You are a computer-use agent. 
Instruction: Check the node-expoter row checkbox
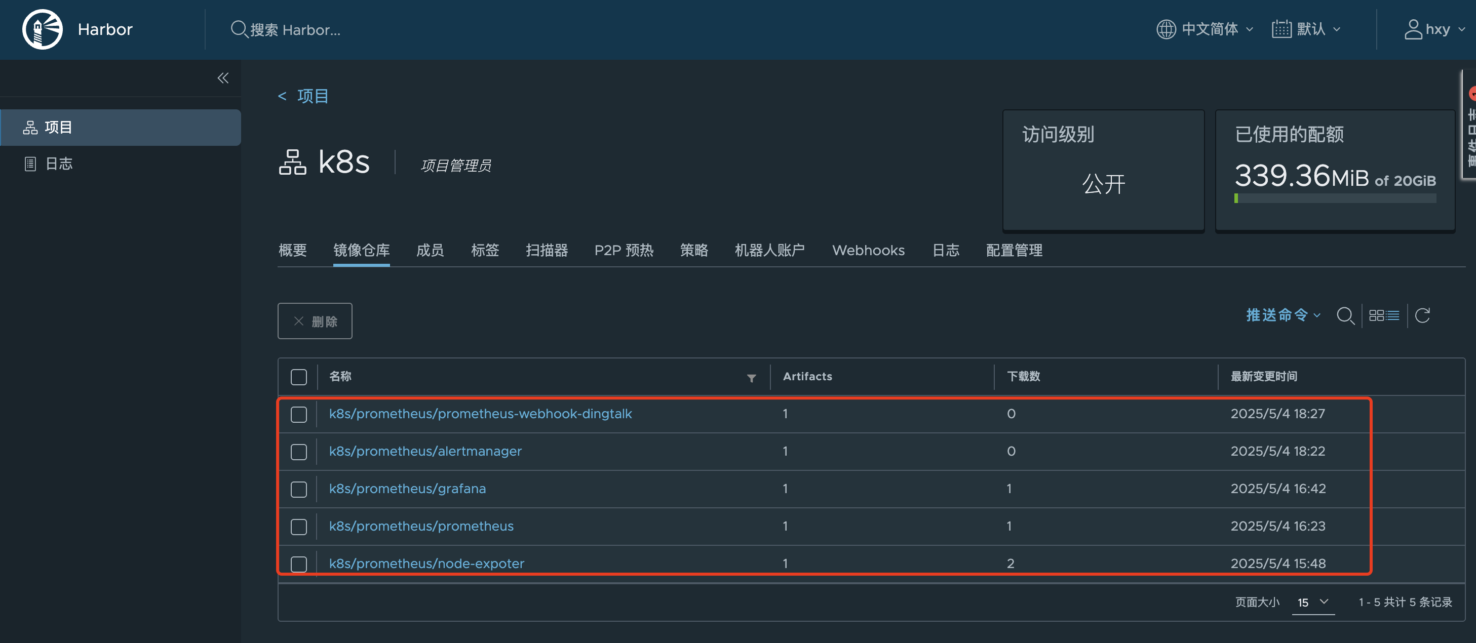point(298,564)
